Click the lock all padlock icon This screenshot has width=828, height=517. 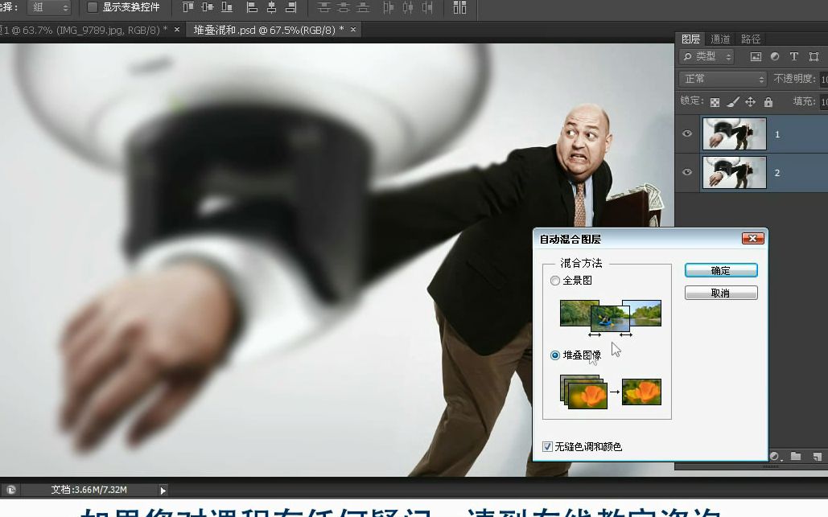pyautogui.click(x=767, y=101)
